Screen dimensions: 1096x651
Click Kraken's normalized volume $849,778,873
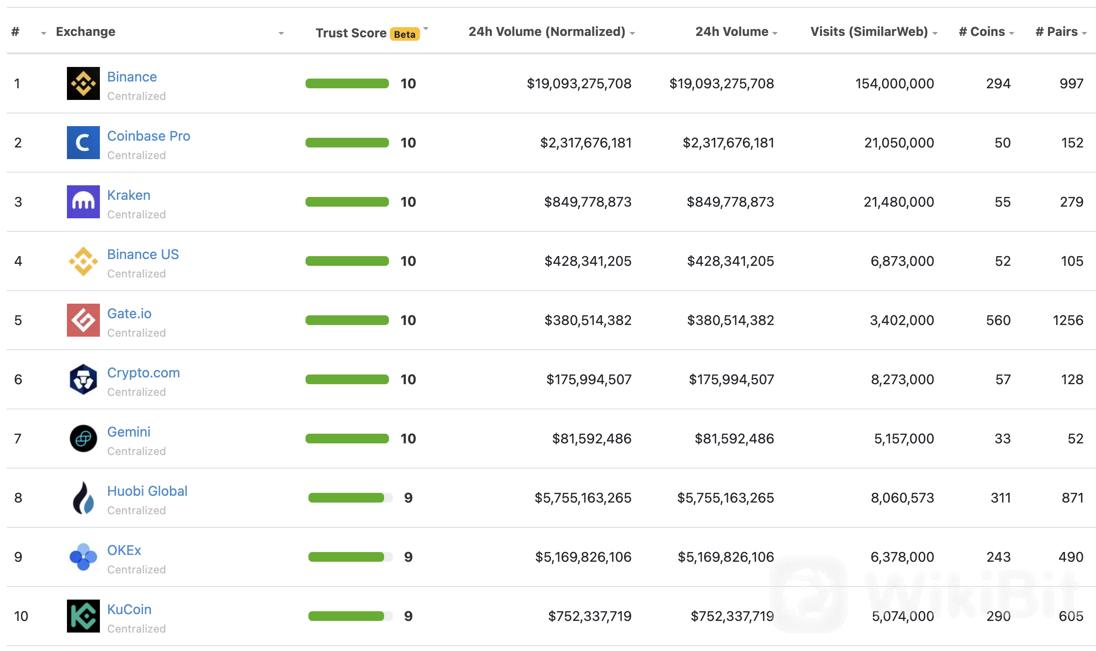588,202
